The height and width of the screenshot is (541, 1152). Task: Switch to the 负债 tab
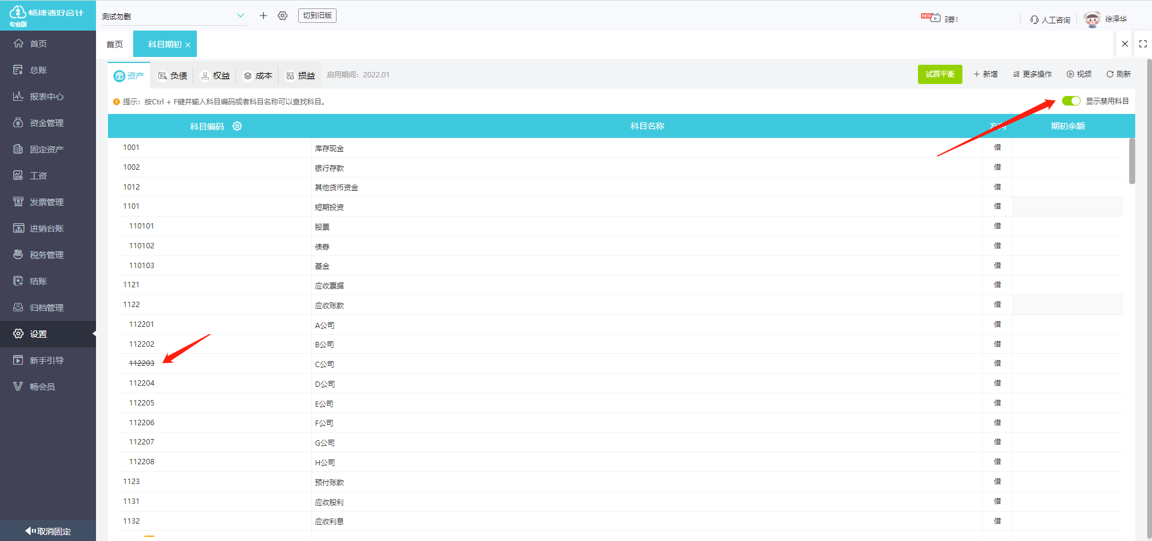[173, 76]
